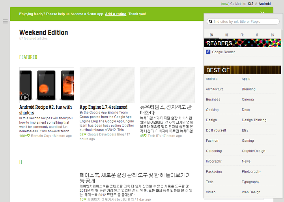
Task: Click the search magnifier icon
Action: point(211,22)
